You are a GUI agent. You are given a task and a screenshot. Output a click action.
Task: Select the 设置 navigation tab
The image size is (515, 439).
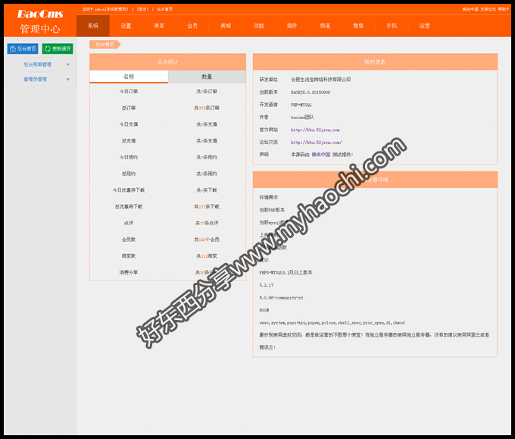[126, 26]
